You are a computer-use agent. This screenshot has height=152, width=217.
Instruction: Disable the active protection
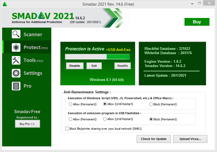pyautogui.click(x=75, y=66)
